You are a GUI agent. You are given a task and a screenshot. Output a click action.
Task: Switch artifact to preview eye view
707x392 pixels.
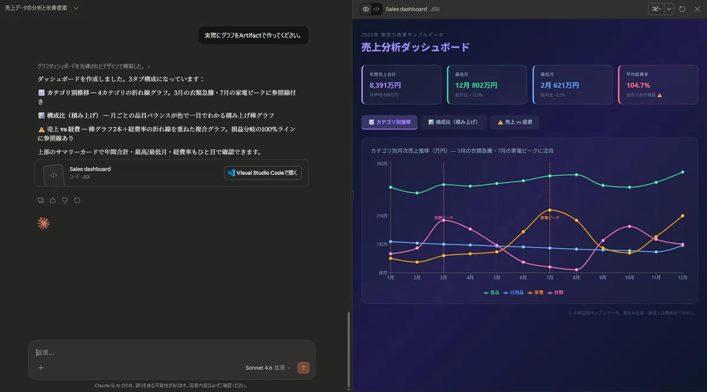pos(366,9)
